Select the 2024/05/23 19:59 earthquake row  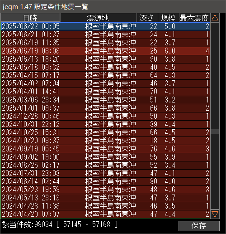point(105,190)
